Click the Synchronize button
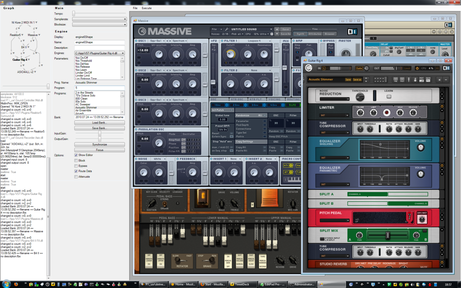Screen dimensions: 461x288 (99, 144)
